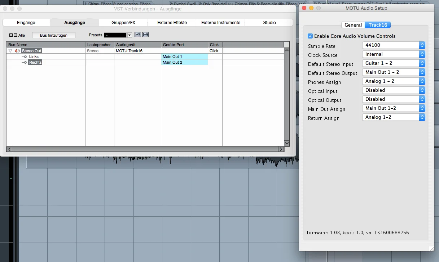Click the connector icon beside the Links channel
Screen dimensions: 439x262
pos(24,57)
